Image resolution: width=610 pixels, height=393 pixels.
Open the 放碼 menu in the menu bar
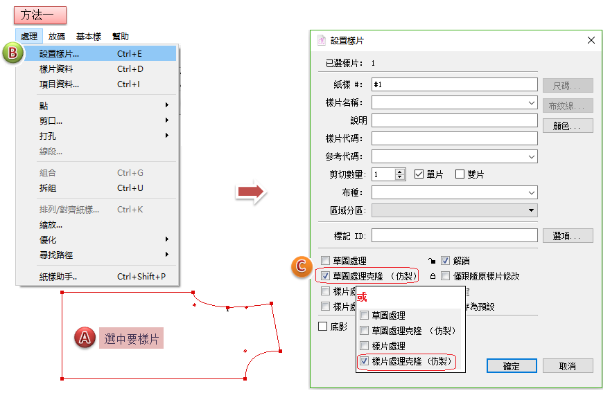click(57, 37)
